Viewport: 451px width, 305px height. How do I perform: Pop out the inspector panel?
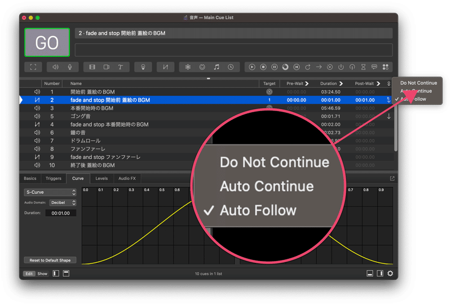[392, 178]
